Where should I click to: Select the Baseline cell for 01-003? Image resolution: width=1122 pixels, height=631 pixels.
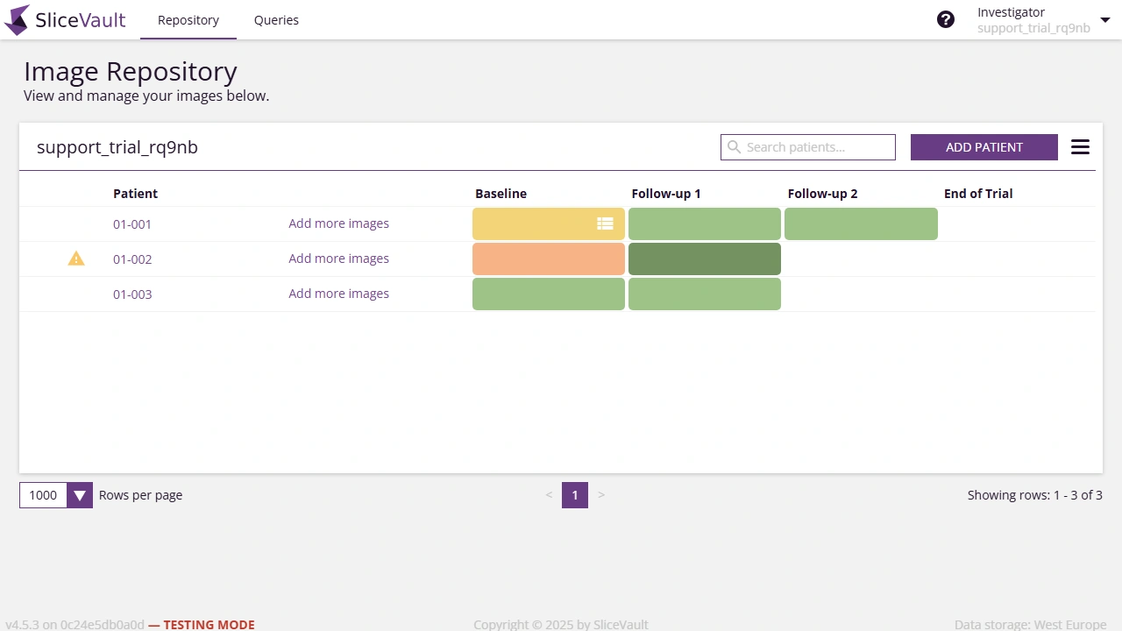pyautogui.click(x=549, y=294)
